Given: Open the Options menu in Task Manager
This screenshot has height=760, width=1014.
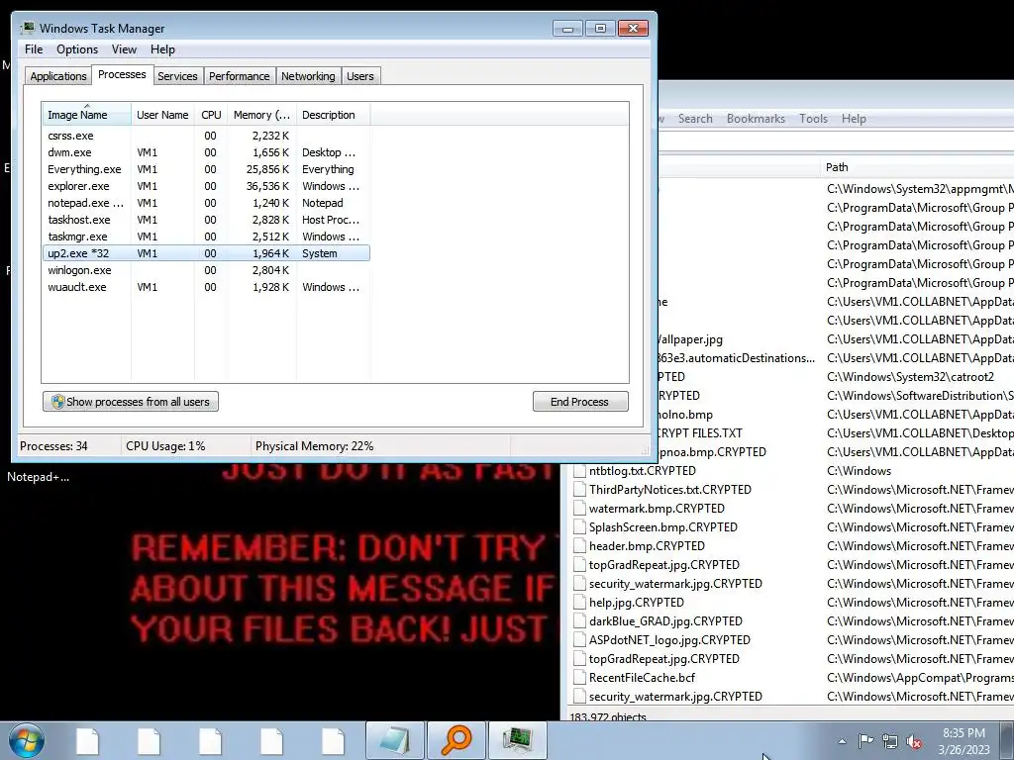Looking at the screenshot, I should tap(77, 49).
